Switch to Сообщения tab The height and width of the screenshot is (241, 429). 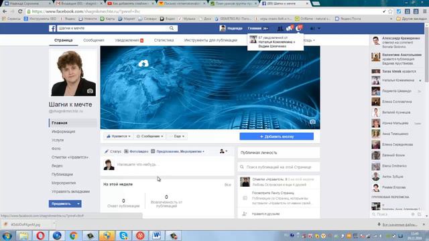coord(94,40)
